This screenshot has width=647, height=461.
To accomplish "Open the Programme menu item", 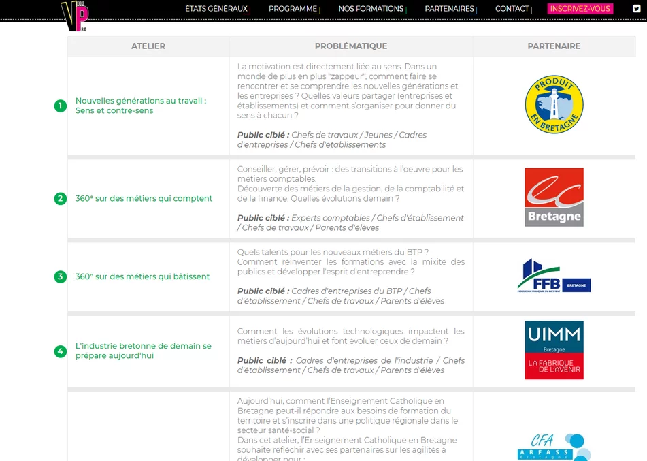I will (x=293, y=9).
